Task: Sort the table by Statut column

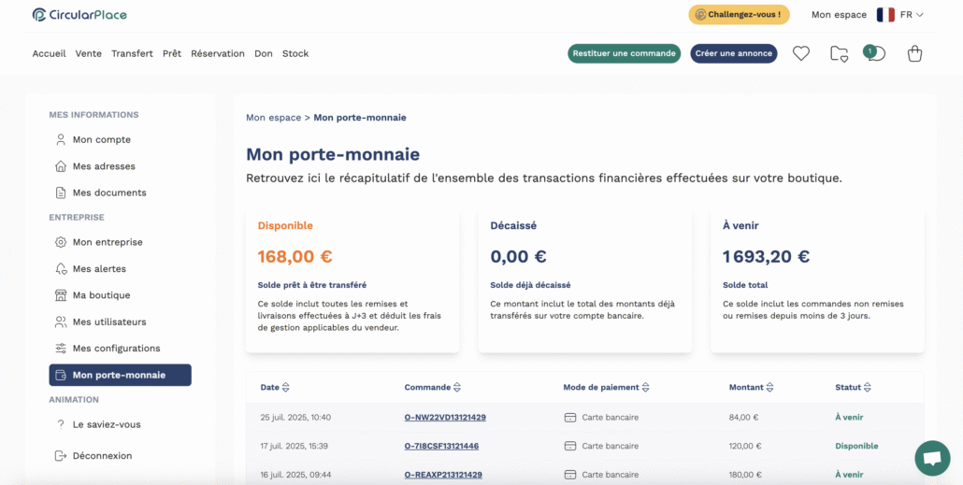Action: [853, 388]
